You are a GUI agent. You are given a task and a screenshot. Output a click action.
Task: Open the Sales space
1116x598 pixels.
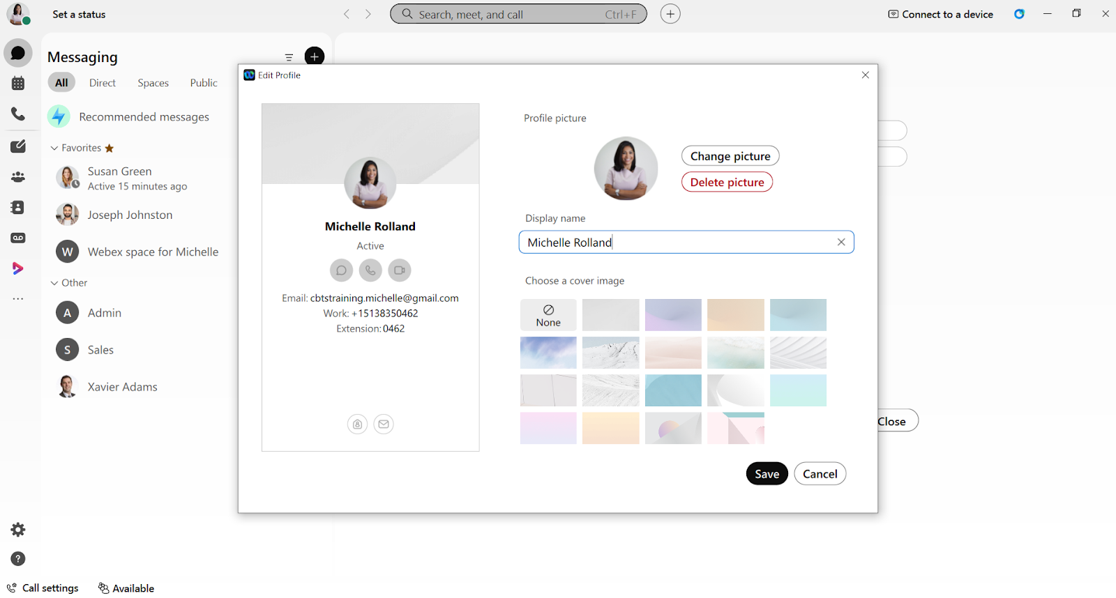(139, 350)
